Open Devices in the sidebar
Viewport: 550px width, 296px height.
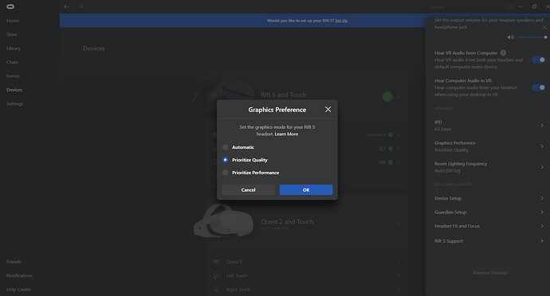[x=14, y=90]
